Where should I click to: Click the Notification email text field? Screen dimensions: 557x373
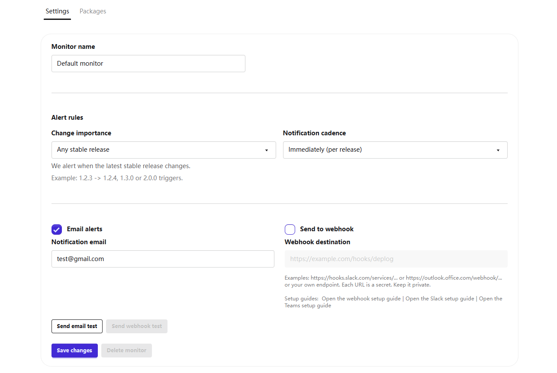coord(163,259)
